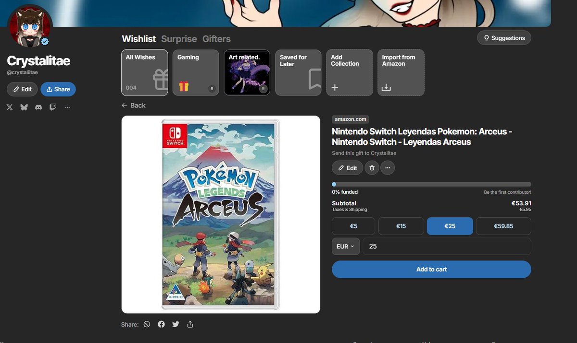The height and width of the screenshot is (343, 577).
Task: Select the Gaming collection card
Action: click(196, 72)
